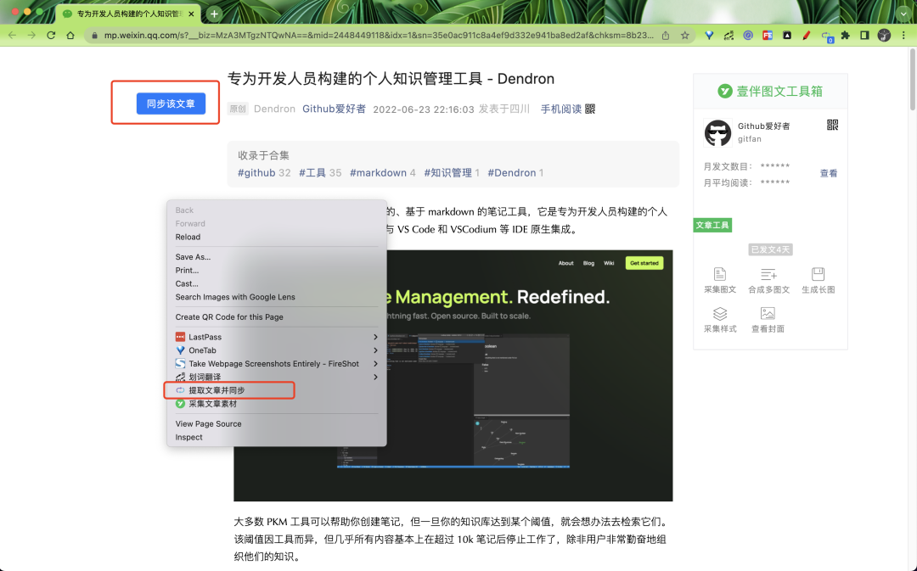Viewport: 917px width, 571px height.
Task: Open the 查看 link next to article stats
Action: point(829,172)
